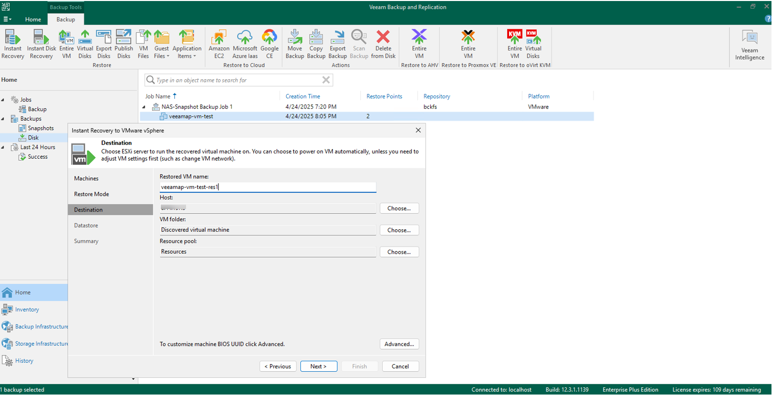Collapse the Last 24 Hours node
Image resolution: width=773 pixels, height=395 pixels.
4,147
